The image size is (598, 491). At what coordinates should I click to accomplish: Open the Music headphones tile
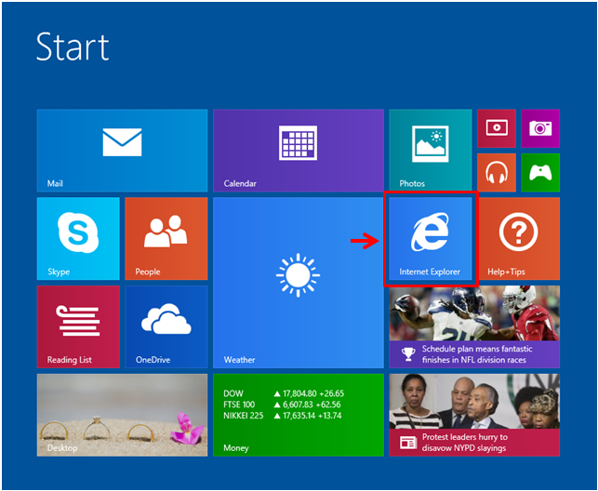[x=497, y=172]
